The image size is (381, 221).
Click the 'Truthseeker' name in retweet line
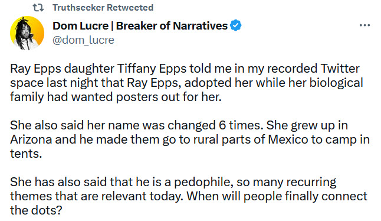coord(78,8)
